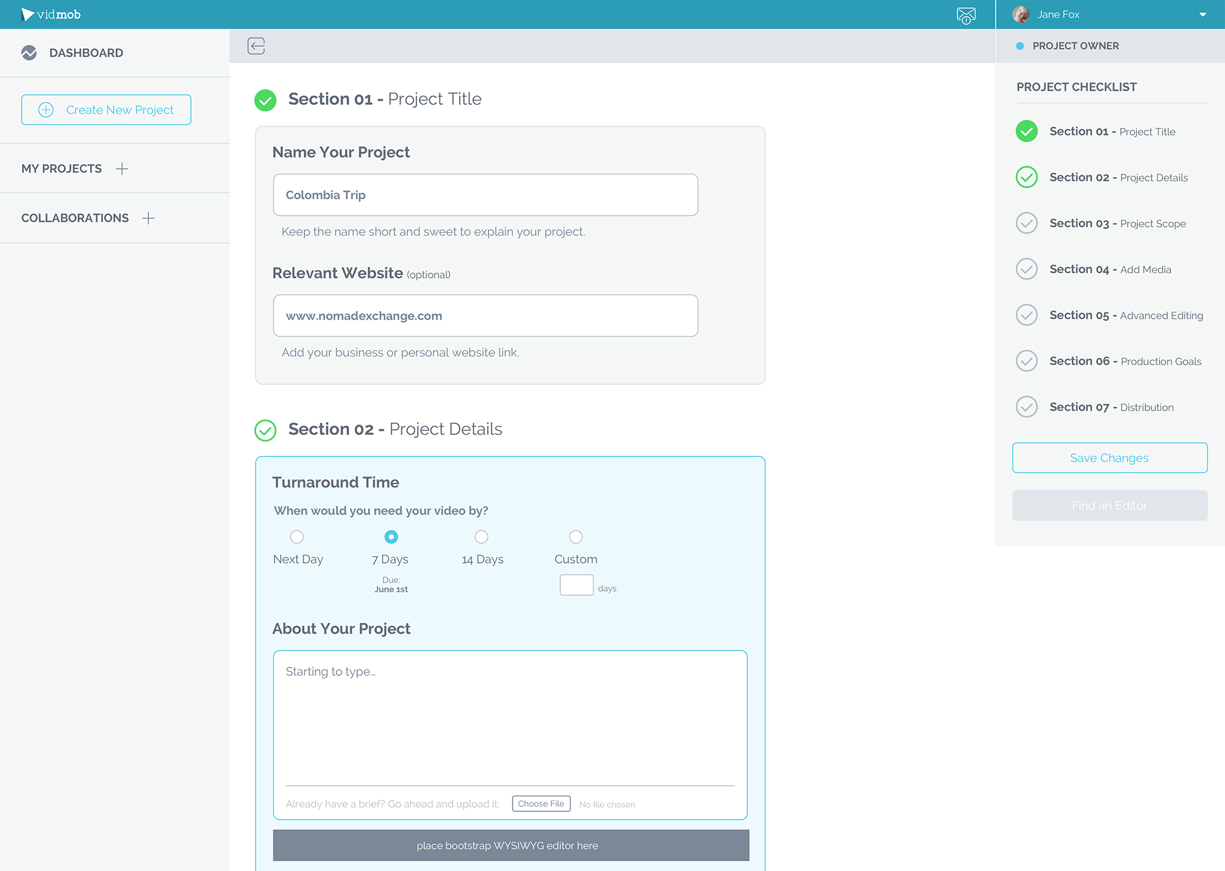Click the back arrow above Section 01
Image resolution: width=1225 pixels, height=871 pixels.
click(x=256, y=46)
